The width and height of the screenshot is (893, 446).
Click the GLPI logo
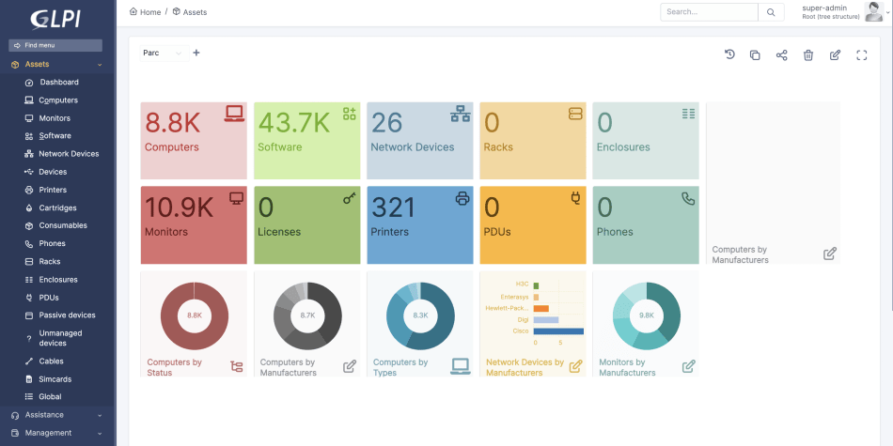click(x=55, y=19)
